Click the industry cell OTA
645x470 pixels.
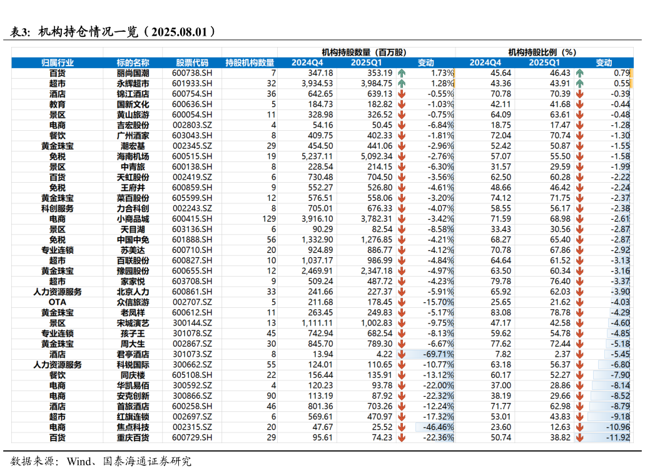pyautogui.click(x=57, y=302)
